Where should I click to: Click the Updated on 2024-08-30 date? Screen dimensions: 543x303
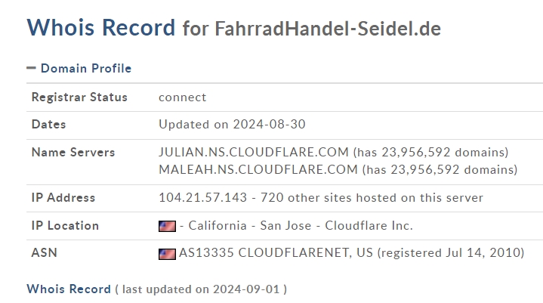click(x=232, y=125)
